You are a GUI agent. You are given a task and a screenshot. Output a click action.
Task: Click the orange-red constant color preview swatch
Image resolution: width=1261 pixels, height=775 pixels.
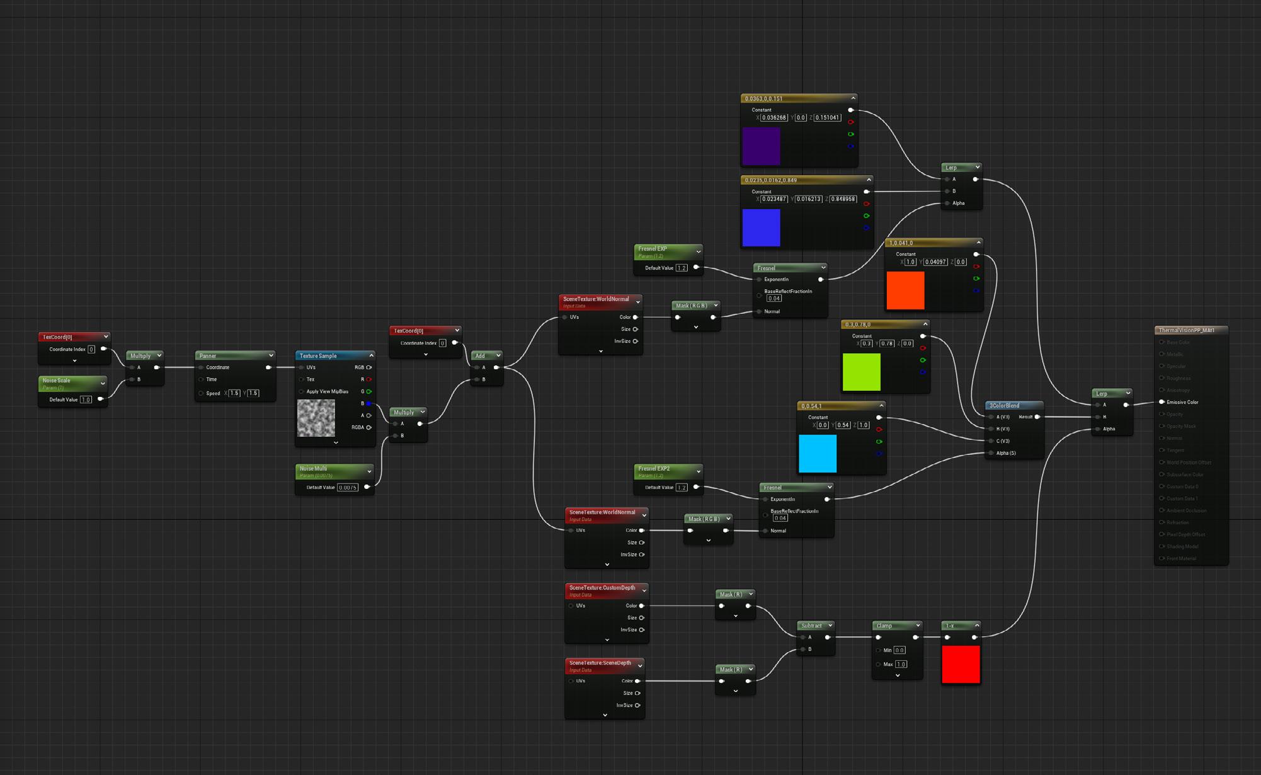tap(905, 290)
